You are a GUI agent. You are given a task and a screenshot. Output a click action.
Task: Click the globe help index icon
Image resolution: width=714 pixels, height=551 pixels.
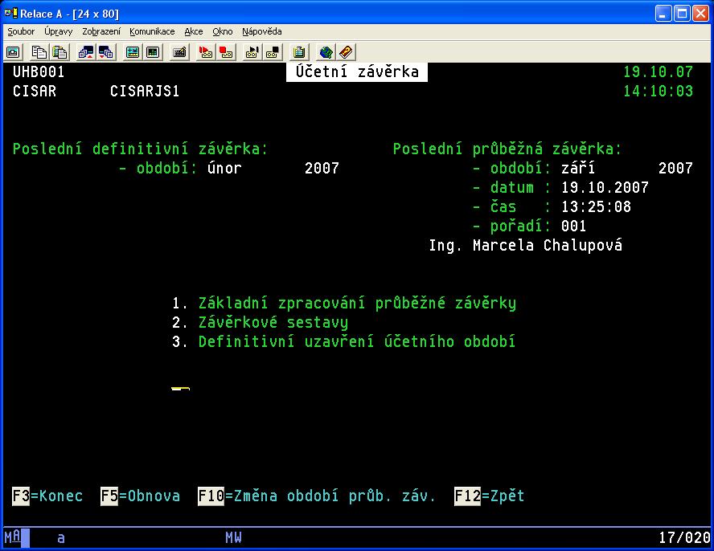(x=326, y=52)
